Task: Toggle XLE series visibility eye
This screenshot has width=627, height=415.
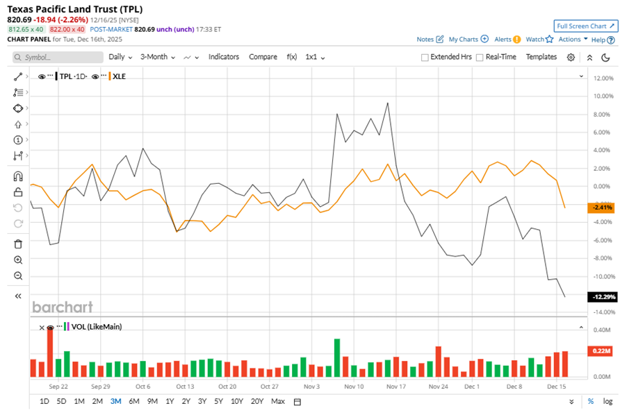Action: pyautogui.click(x=95, y=76)
